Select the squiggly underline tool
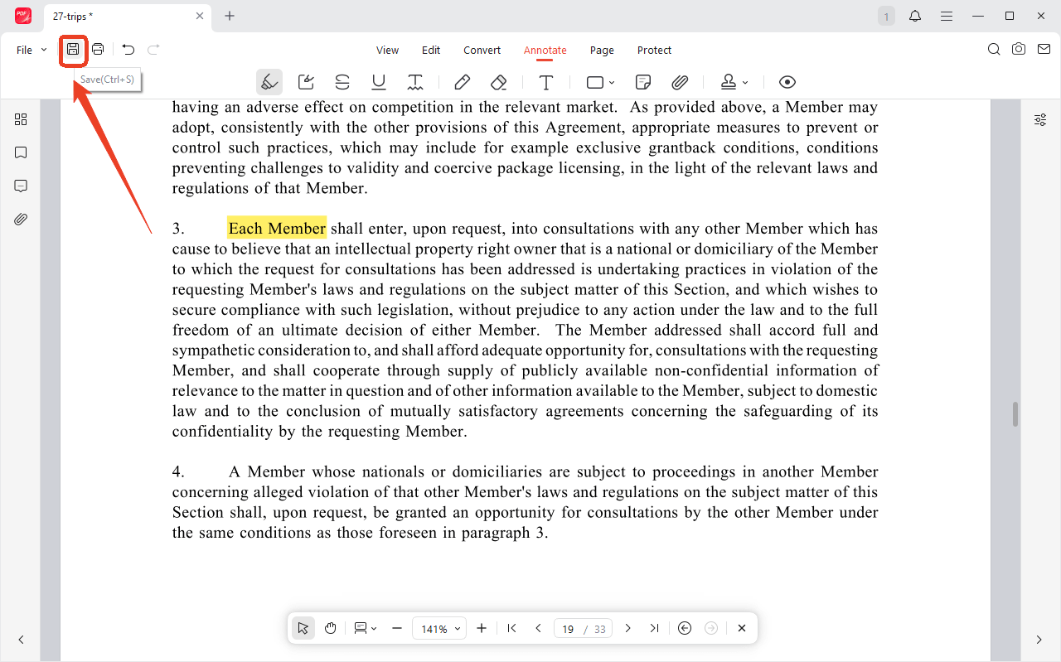Screen dimensions: 1061x662 [415, 82]
